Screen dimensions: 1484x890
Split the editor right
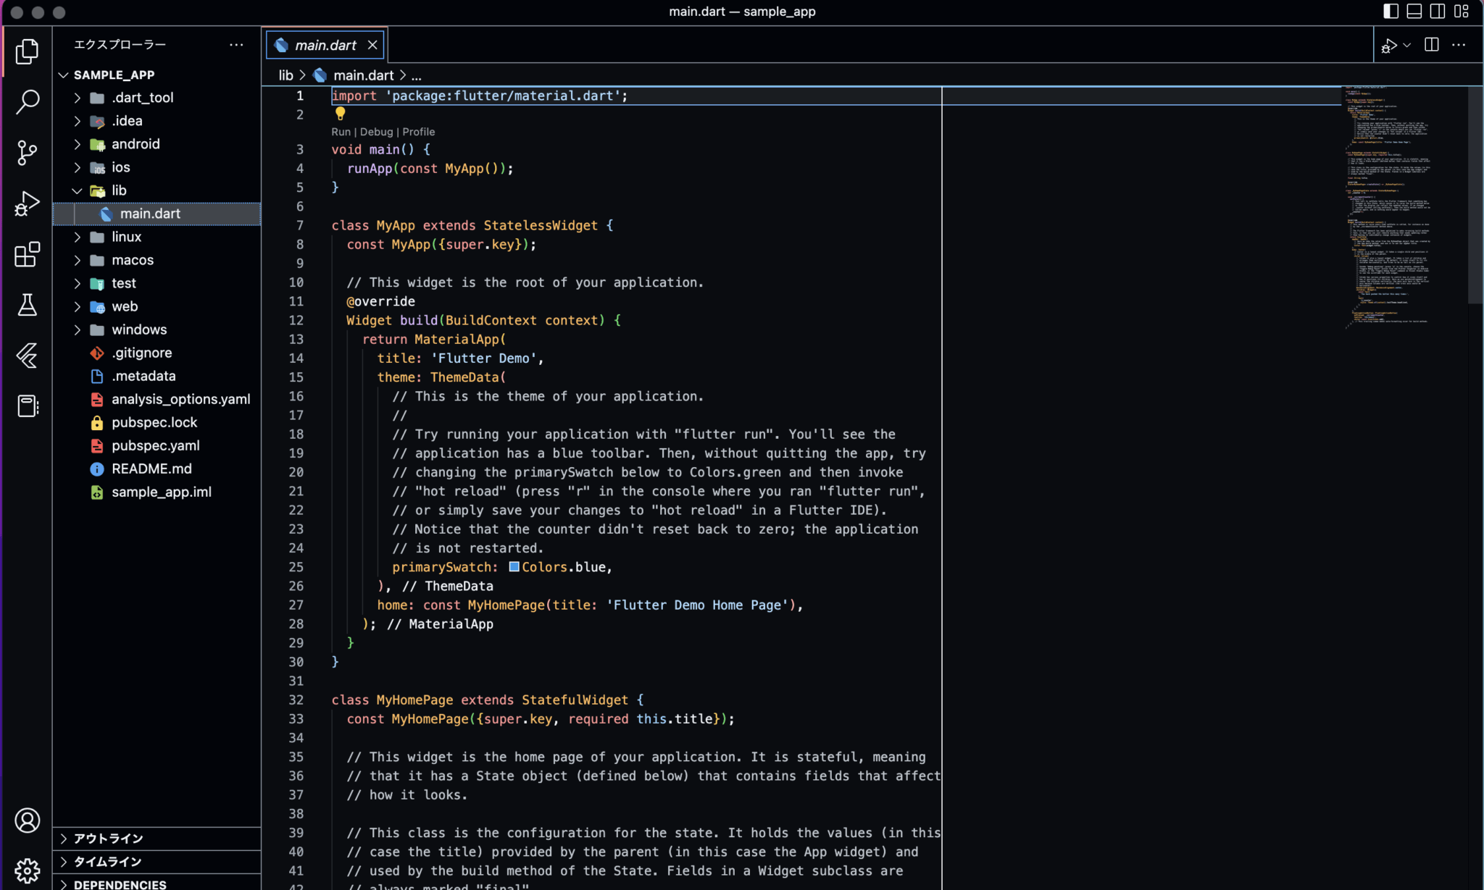tap(1431, 45)
